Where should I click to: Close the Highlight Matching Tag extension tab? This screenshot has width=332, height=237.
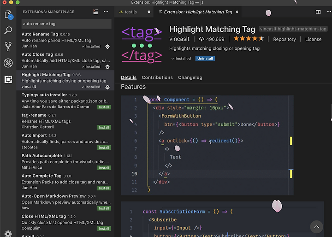coord(237,12)
